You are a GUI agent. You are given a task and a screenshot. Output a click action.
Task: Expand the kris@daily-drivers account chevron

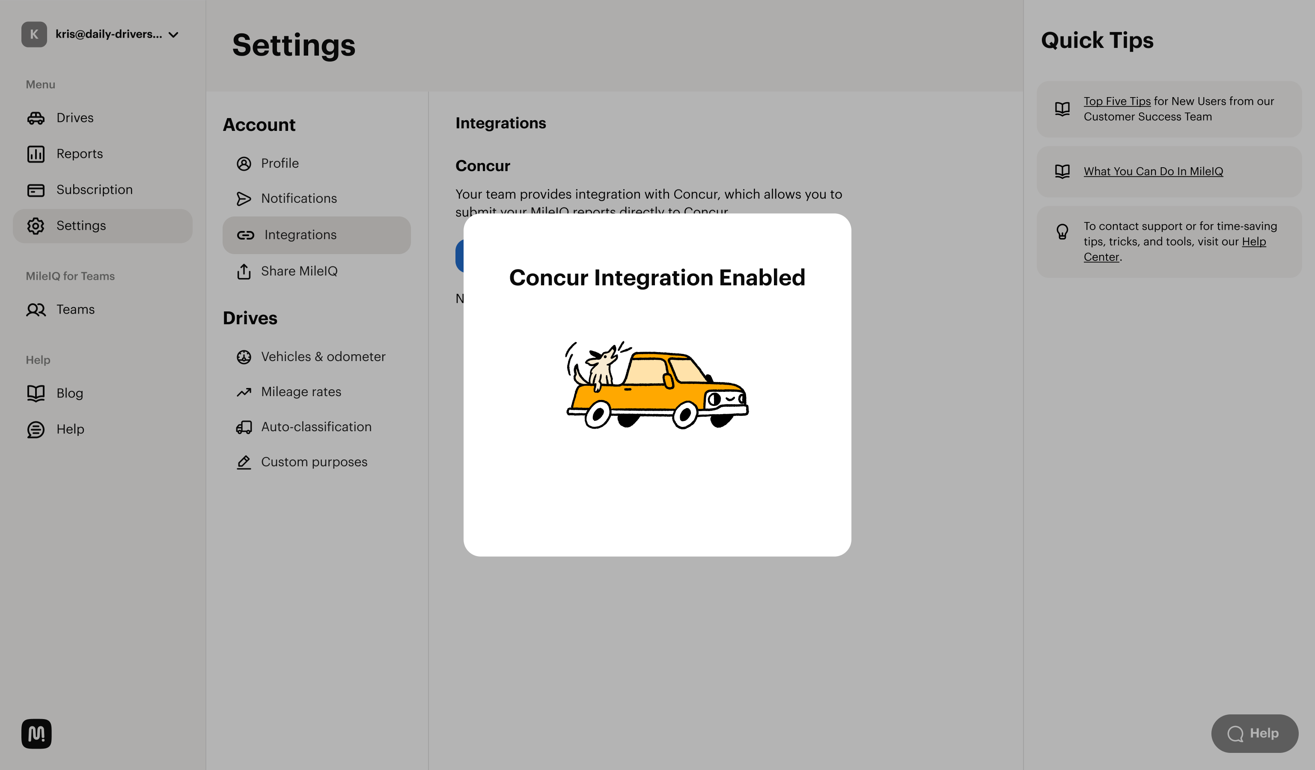173,35
